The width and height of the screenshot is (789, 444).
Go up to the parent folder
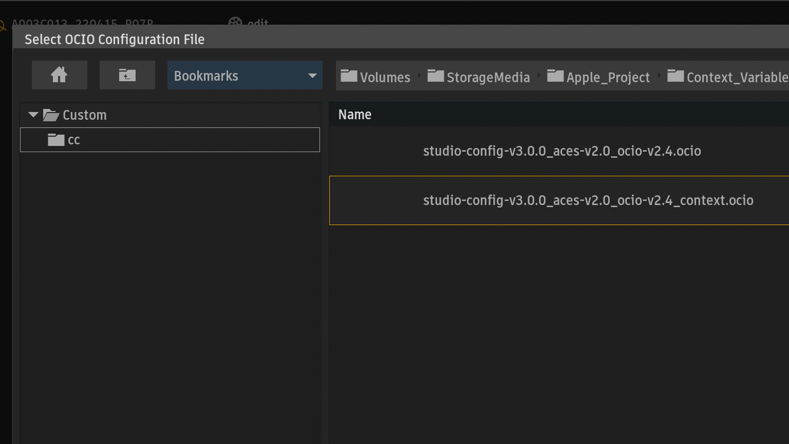127,75
